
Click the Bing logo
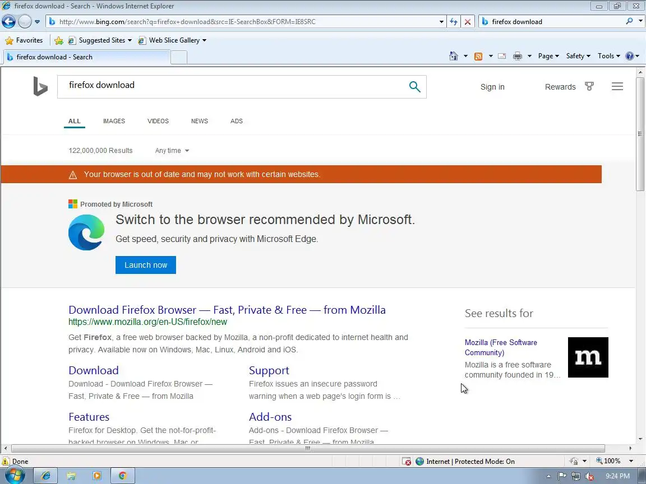click(40, 86)
